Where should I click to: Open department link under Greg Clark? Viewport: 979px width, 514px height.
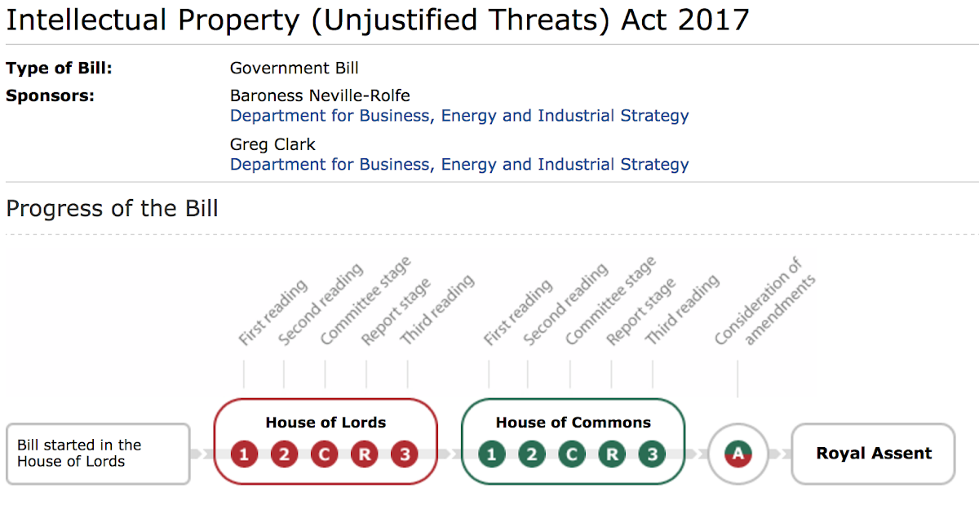[x=459, y=165]
